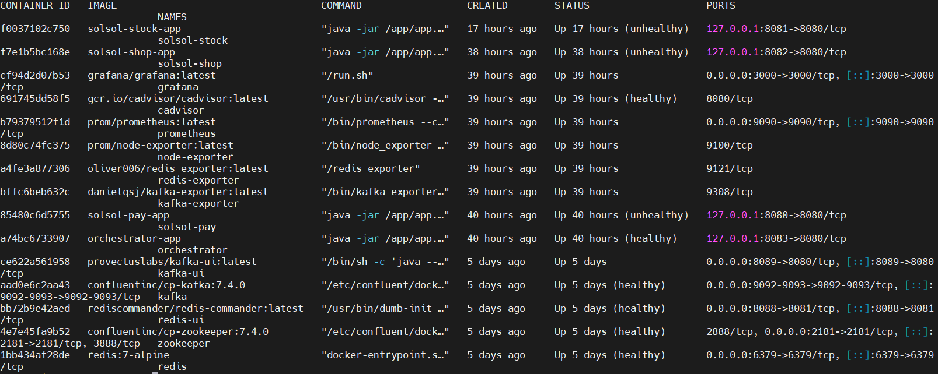
Task: Click the PORTS column header
Action: pos(721,6)
